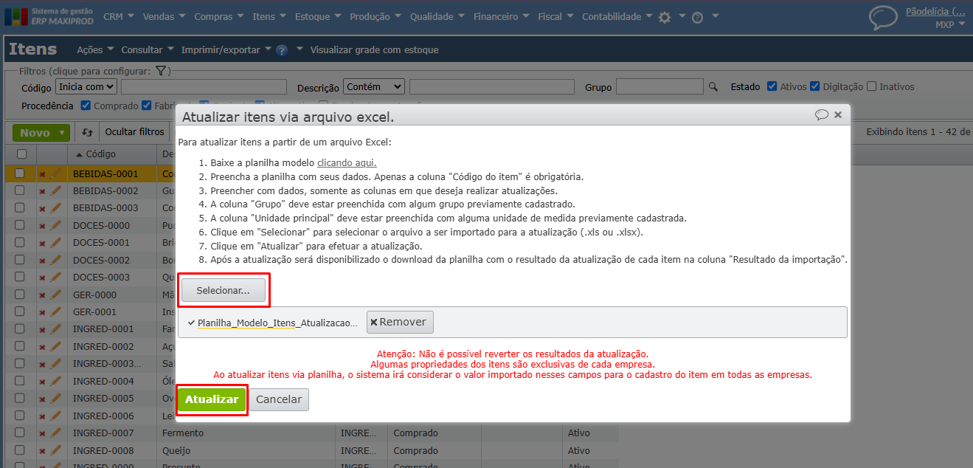Enable the Inativos checkbox
This screenshot has height=468, width=973.
tap(872, 86)
